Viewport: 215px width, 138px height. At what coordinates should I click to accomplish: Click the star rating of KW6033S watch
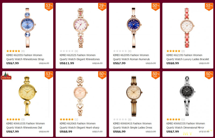[173, 120]
